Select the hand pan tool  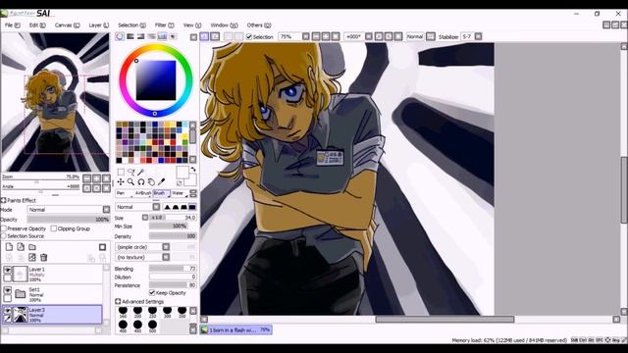tap(151, 181)
